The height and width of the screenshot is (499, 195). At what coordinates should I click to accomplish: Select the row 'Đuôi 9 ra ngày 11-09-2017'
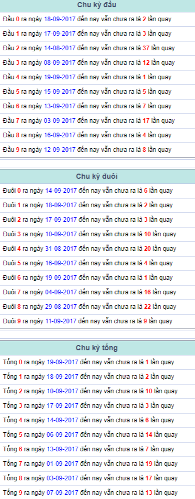(x=97, y=321)
